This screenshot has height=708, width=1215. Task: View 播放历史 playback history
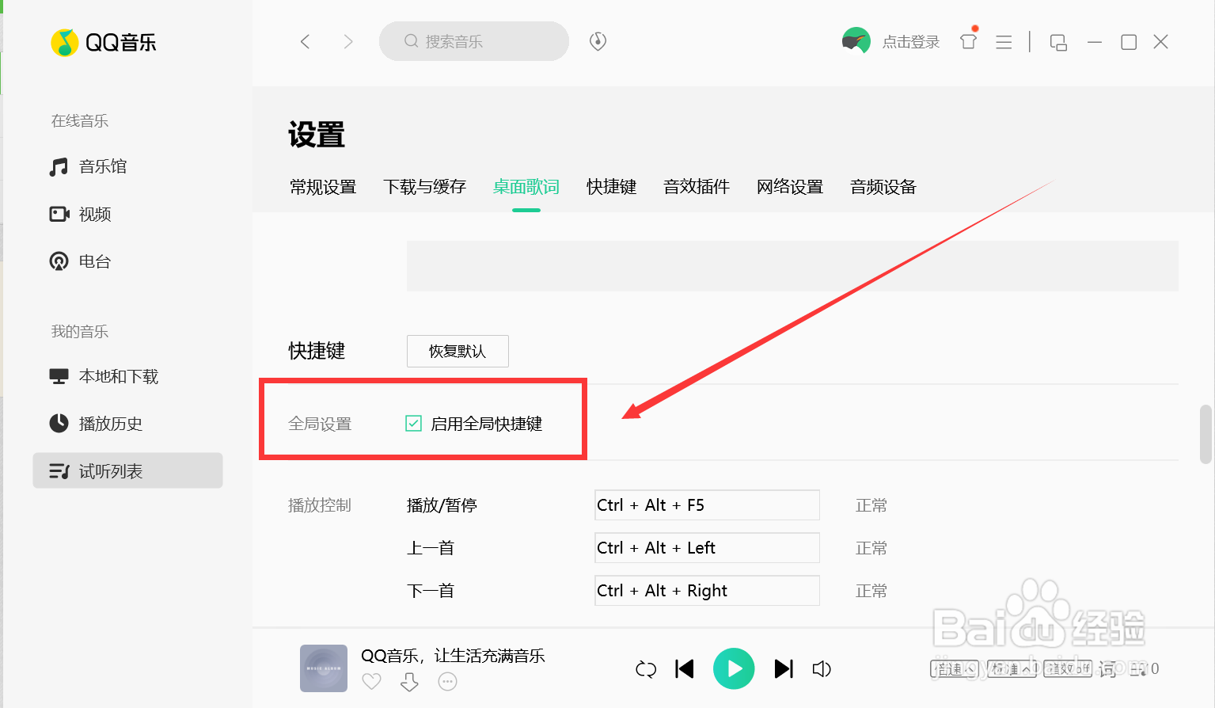click(110, 424)
